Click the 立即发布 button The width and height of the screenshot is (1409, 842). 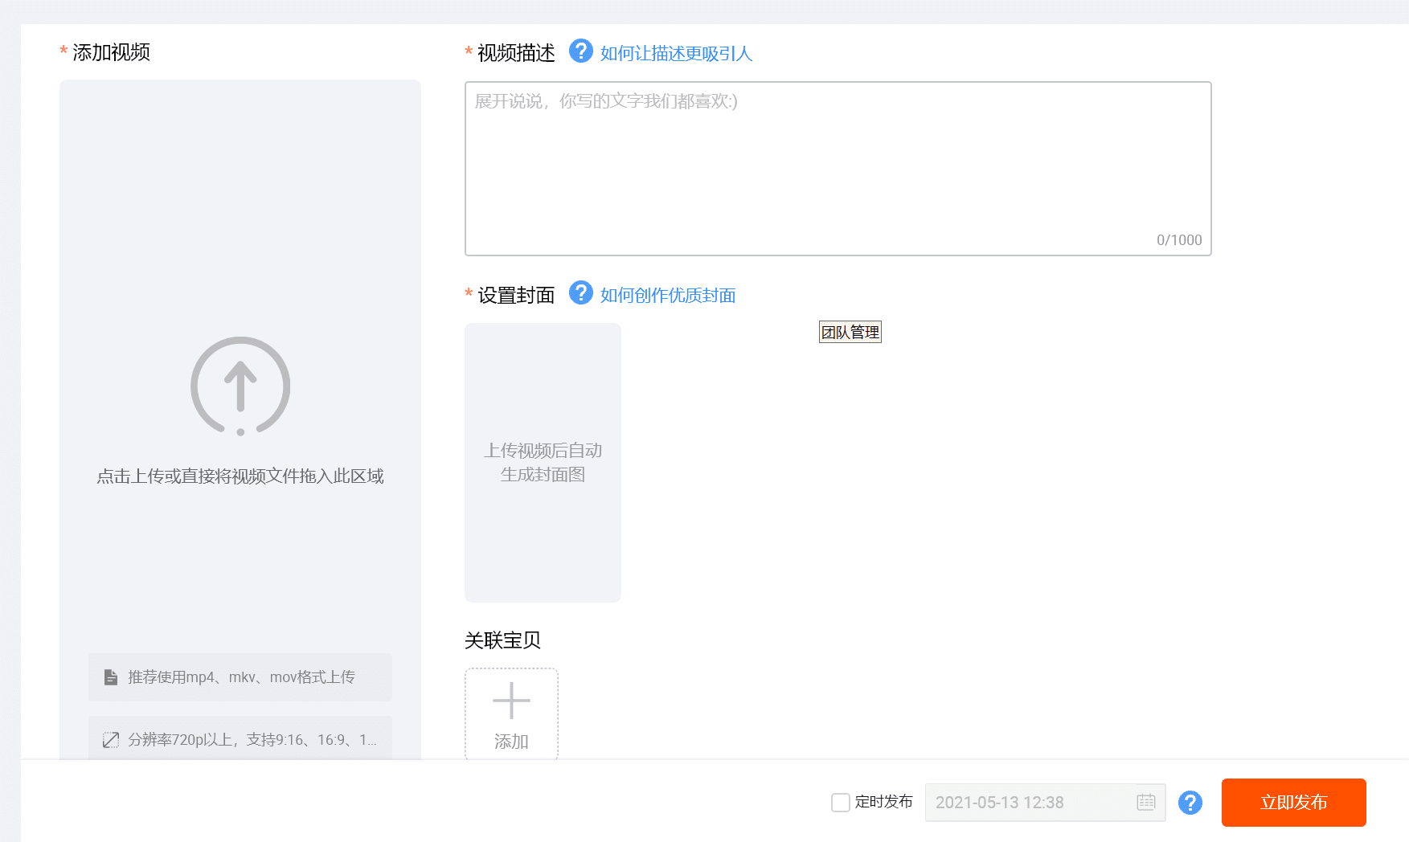pyautogui.click(x=1293, y=803)
